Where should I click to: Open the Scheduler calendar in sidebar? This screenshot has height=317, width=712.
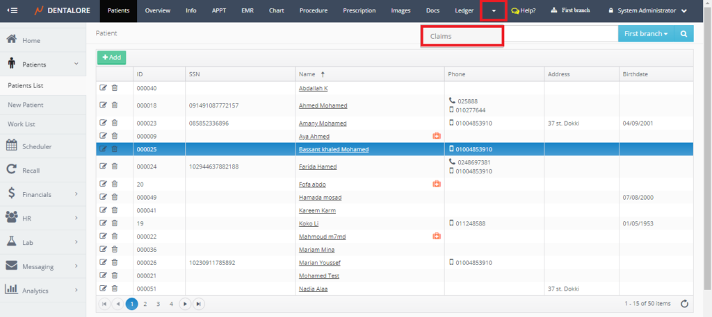(x=37, y=146)
